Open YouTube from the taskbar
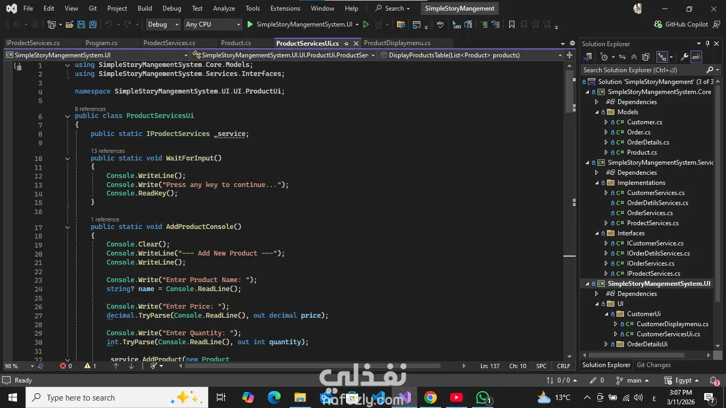Screen dimensions: 726x408 click(x=457, y=397)
